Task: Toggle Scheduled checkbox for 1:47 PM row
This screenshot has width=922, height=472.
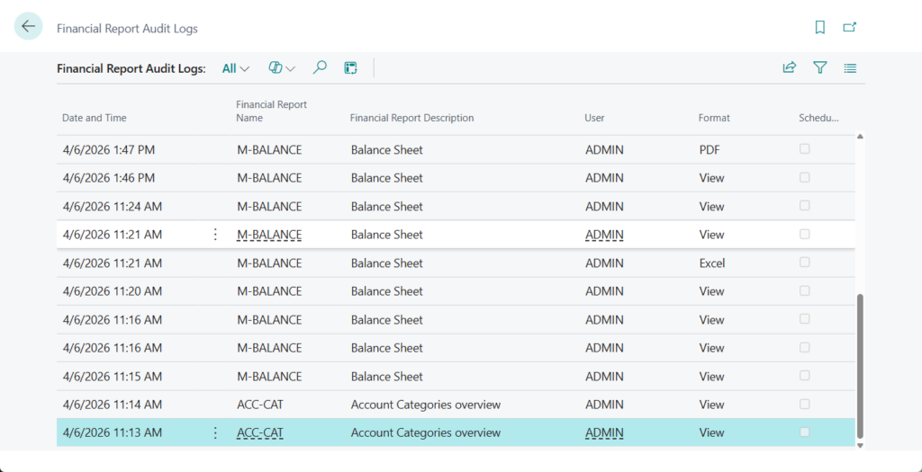Action: [x=805, y=149]
